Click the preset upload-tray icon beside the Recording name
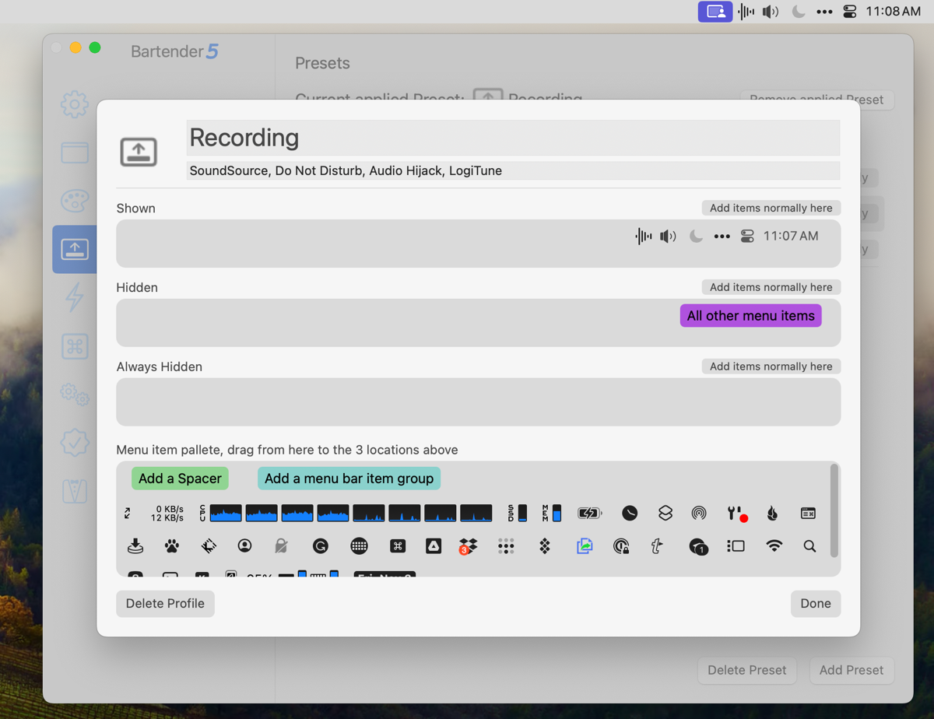934x719 pixels. pyautogui.click(x=139, y=152)
